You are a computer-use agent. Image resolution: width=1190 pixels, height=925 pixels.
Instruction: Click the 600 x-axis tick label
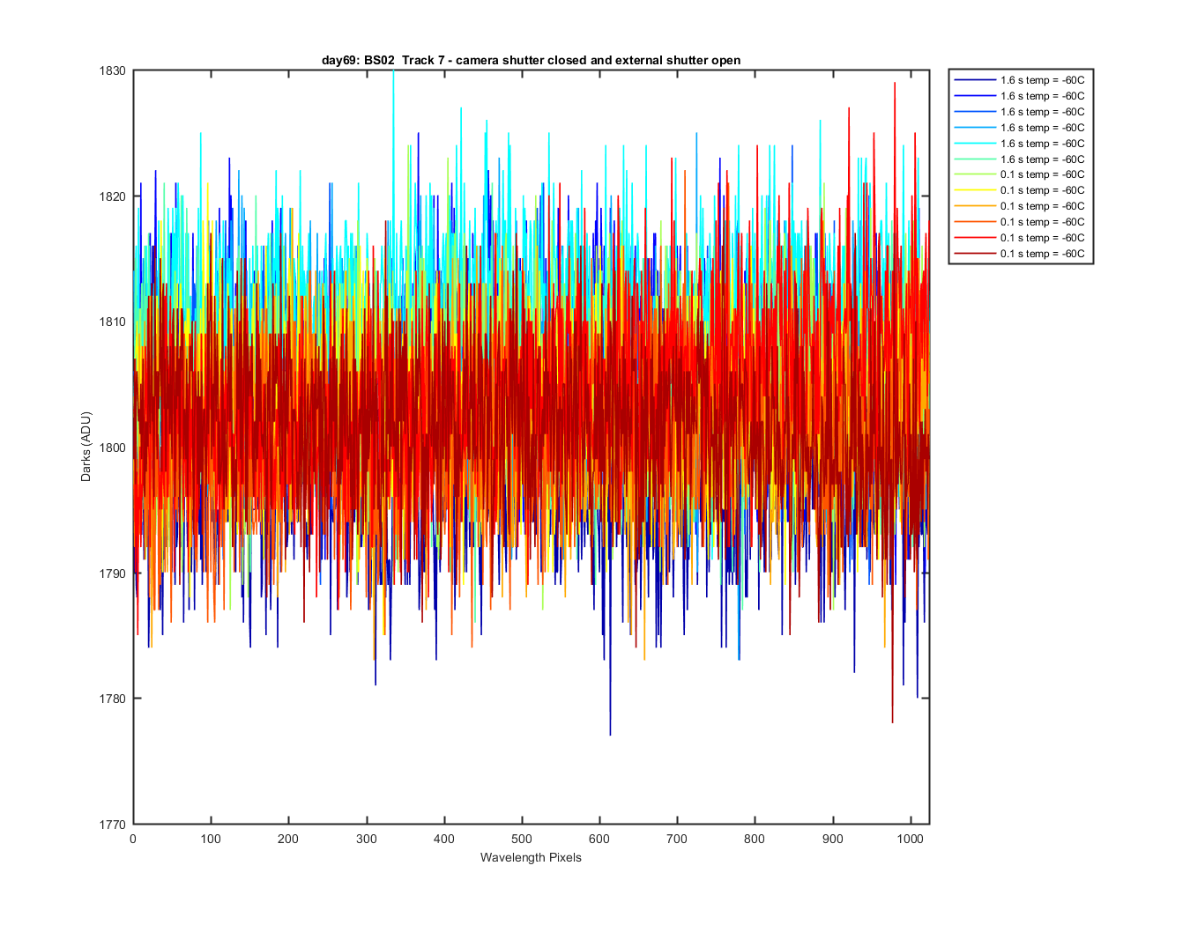tap(599, 839)
